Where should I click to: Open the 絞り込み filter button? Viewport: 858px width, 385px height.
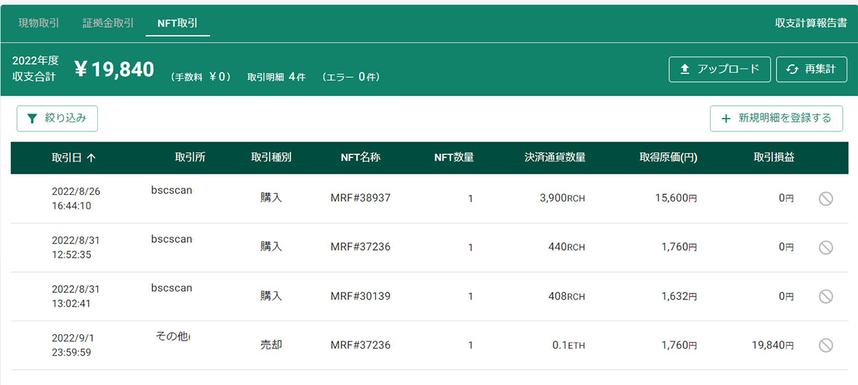click(x=57, y=119)
